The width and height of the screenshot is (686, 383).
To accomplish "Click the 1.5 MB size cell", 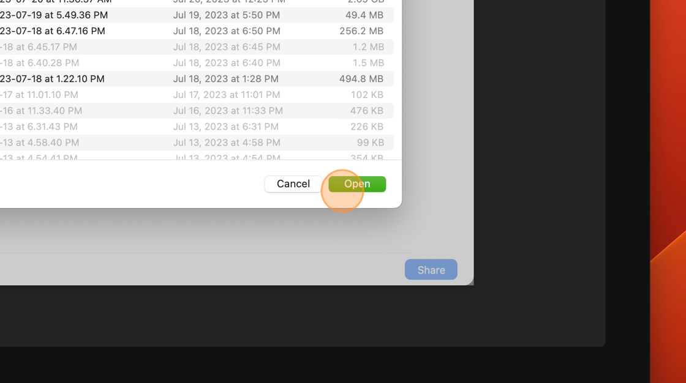I will point(368,63).
